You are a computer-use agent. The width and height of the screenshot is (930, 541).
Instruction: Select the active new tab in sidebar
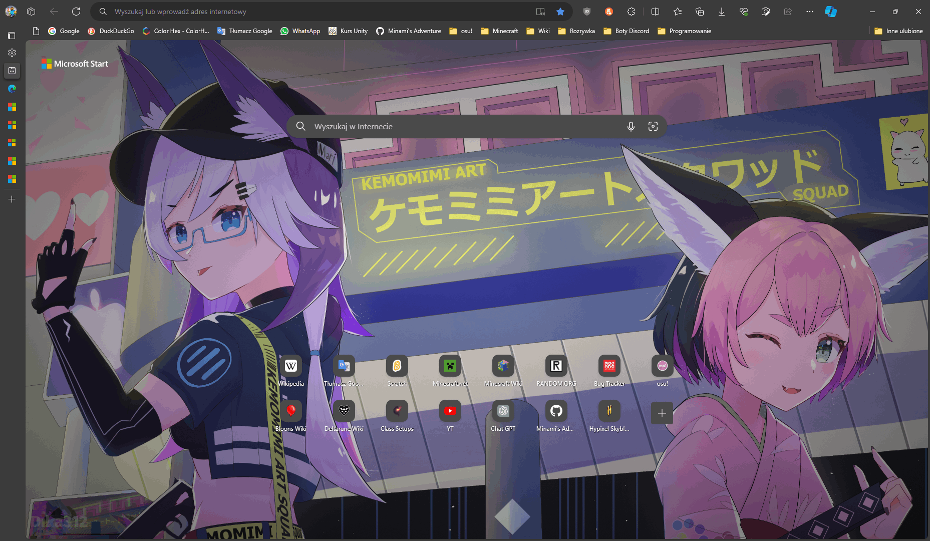click(x=12, y=71)
